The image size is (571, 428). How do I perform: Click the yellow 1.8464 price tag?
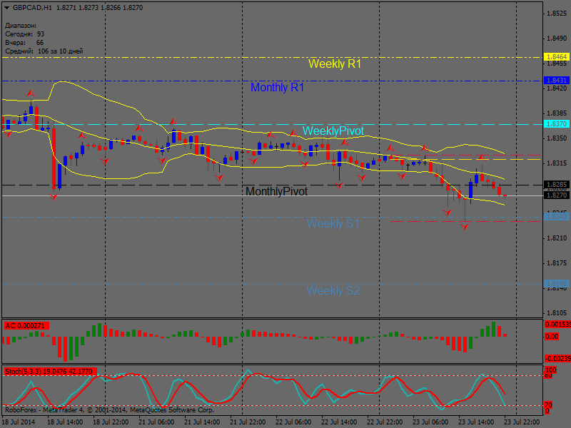click(556, 57)
